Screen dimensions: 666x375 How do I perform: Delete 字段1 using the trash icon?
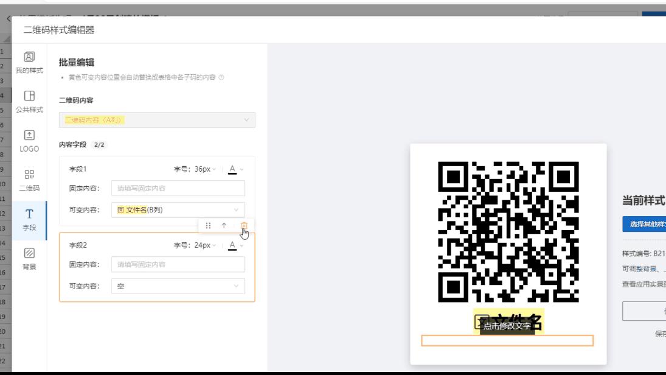[245, 225]
